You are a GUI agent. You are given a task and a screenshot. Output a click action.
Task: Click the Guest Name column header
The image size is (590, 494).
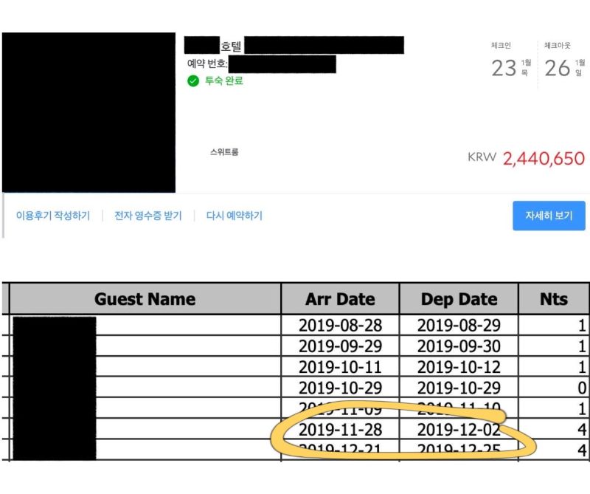[145, 299]
